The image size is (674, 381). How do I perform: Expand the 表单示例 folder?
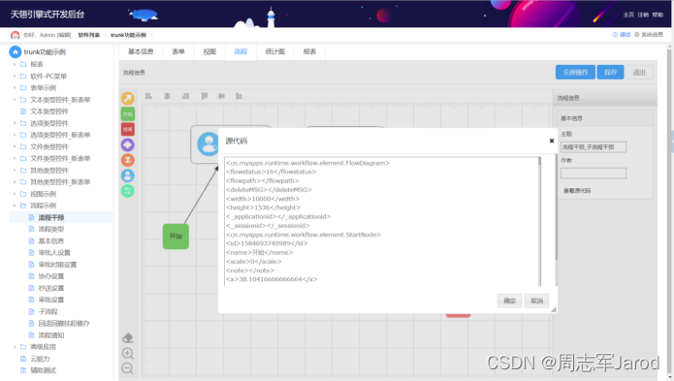coord(15,87)
